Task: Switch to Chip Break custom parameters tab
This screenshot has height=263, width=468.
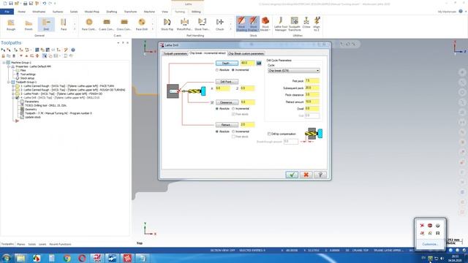Action: pyautogui.click(x=246, y=53)
